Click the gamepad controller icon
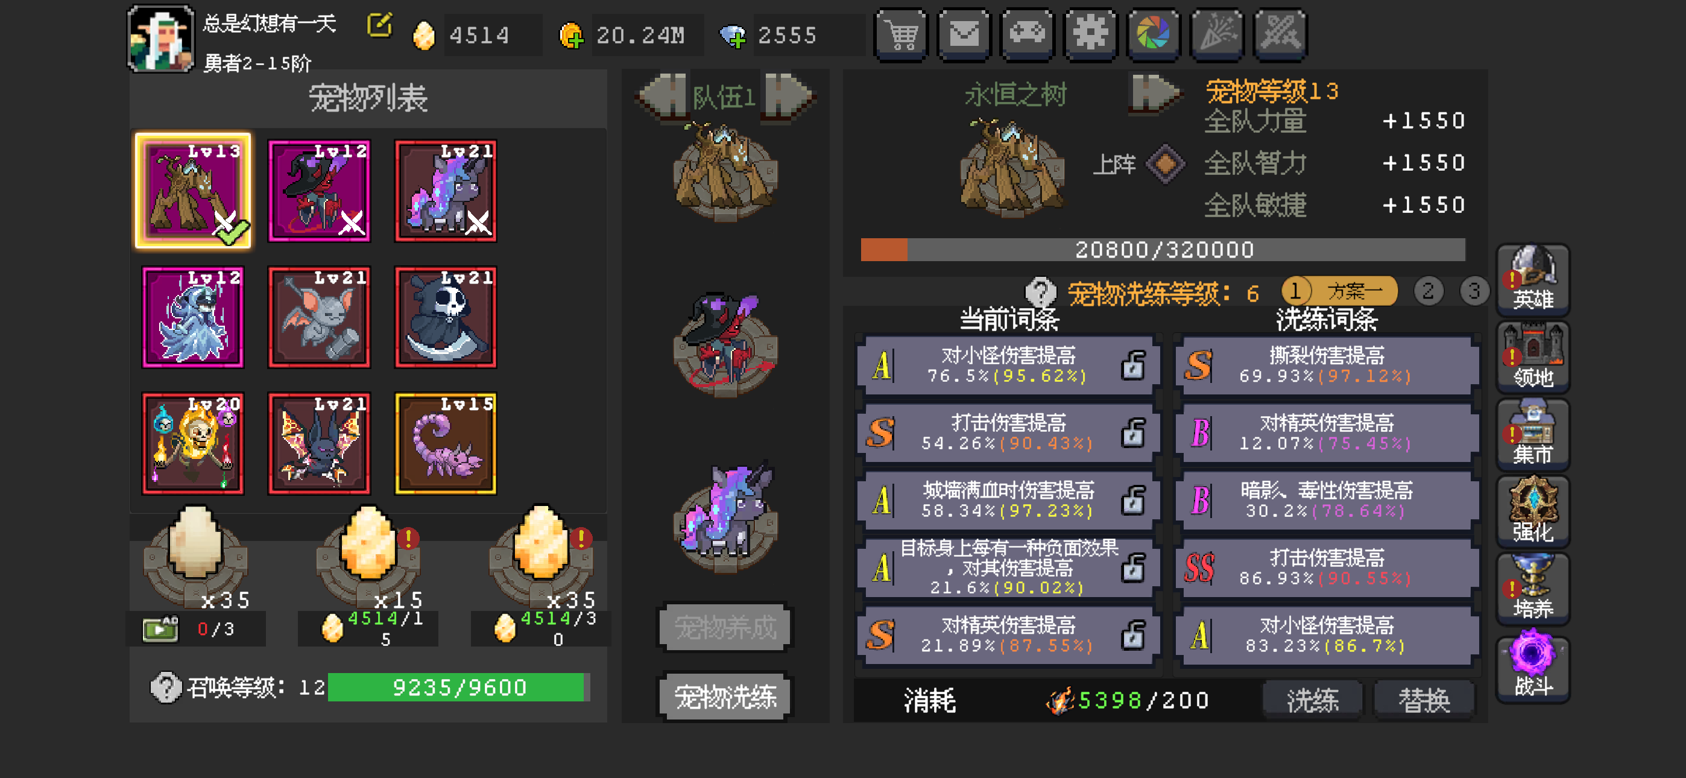1686x778 pixels. click(x=1028, y=34)
